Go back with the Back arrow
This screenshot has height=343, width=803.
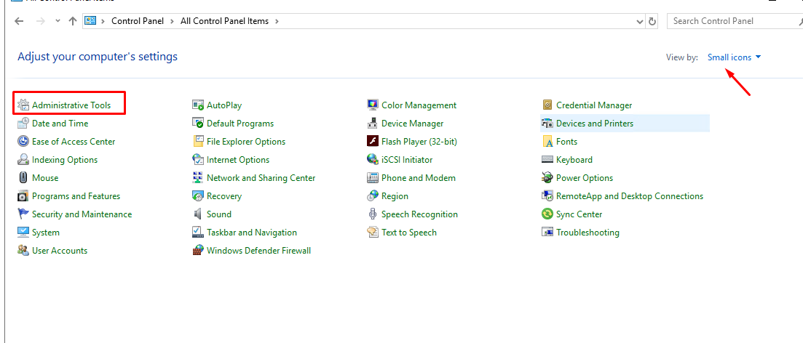click(x=19, y=21)
